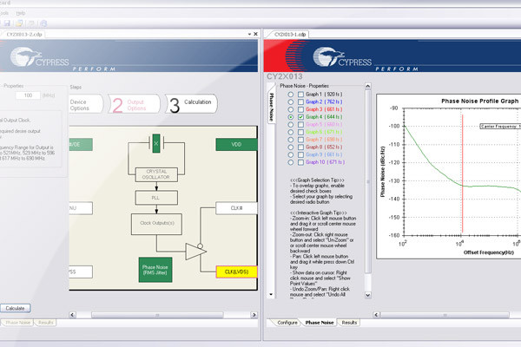Enable the Graph 8 overlay checkbox
Screen dimensions: 521x347
pos(300,147)
